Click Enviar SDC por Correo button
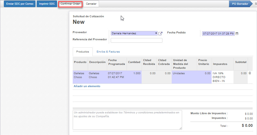Image resolution: width=257 pixels, height=135 pixels. coord(19,4)
